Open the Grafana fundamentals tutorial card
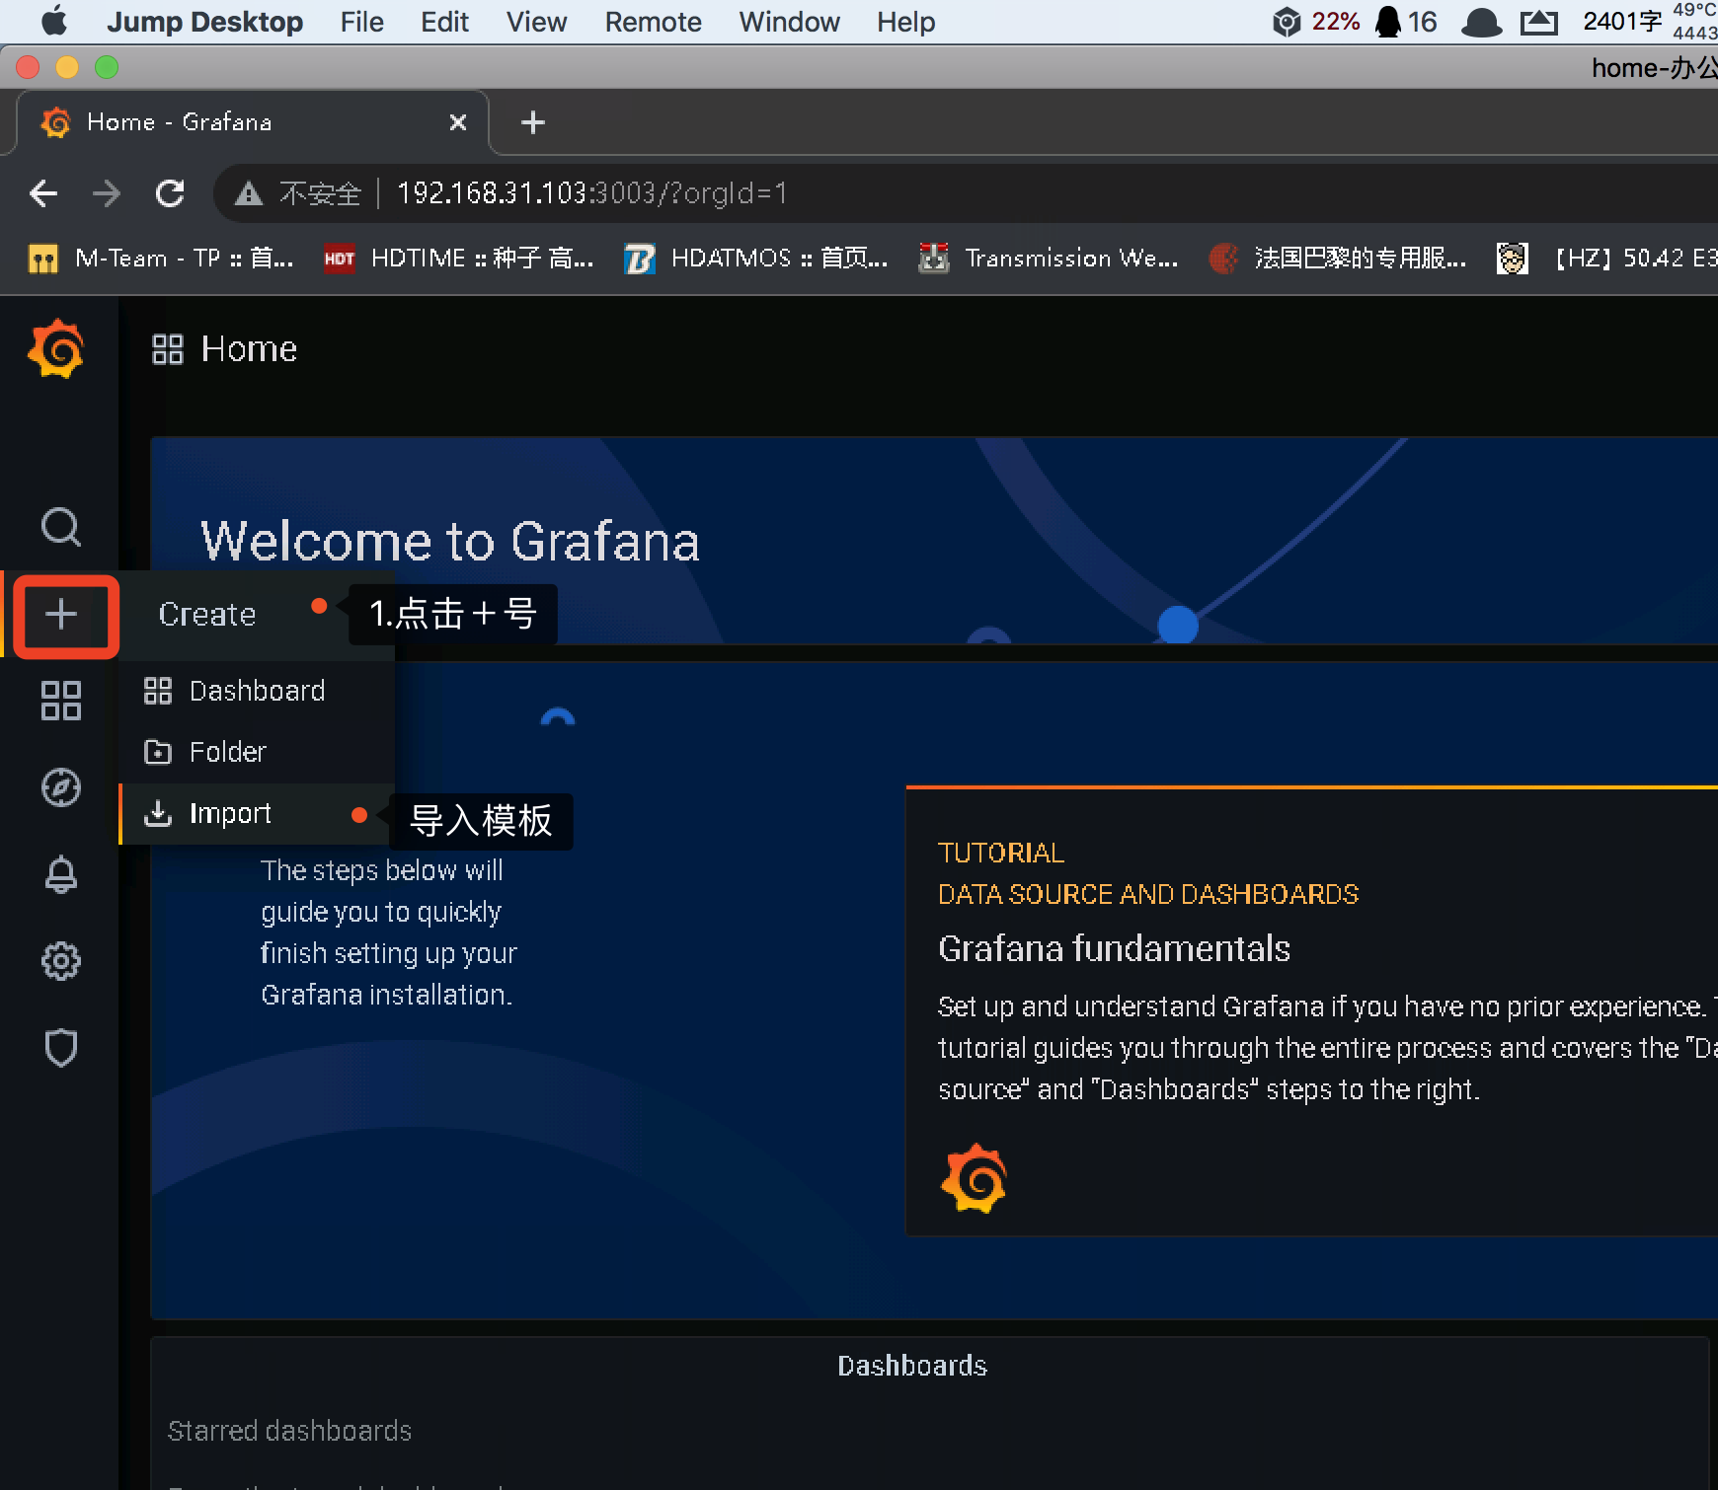The width and height of the screenshot is (1718, 1490). point(1311,1010)
